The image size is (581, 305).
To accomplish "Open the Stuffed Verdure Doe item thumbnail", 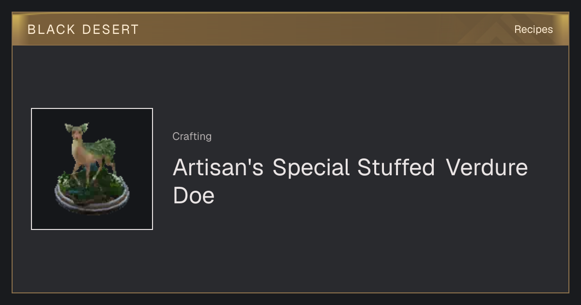I will point(92,169).
